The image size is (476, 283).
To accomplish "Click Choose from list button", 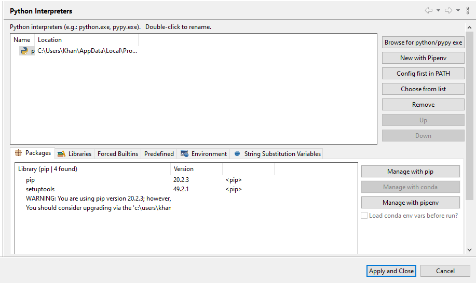I will click(423, 89).
